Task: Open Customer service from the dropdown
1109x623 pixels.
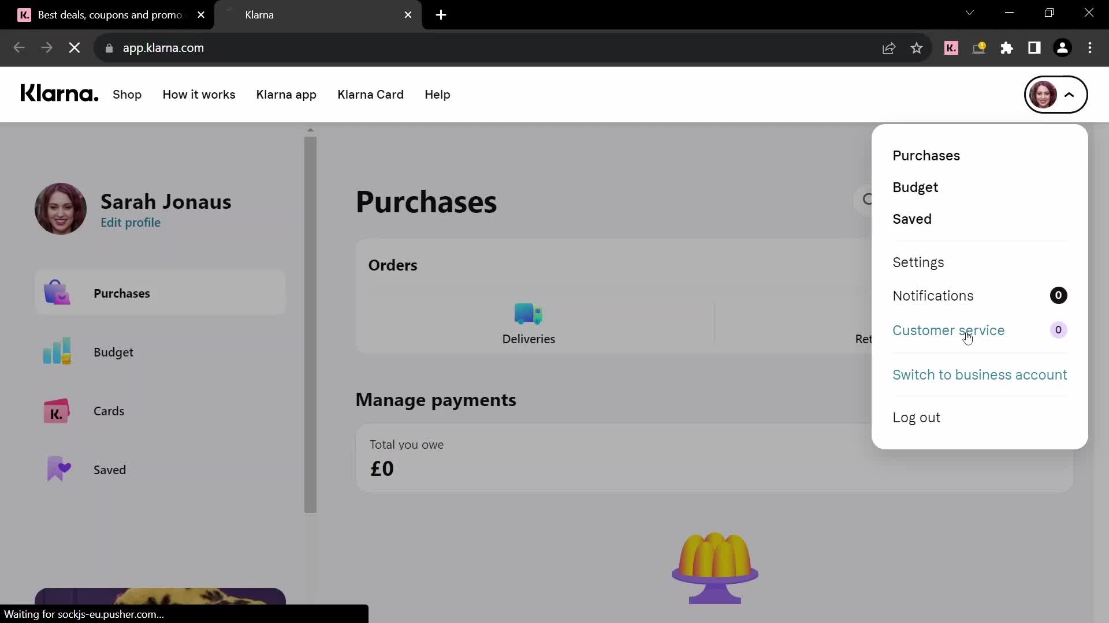Action: (x=948, y=331)
